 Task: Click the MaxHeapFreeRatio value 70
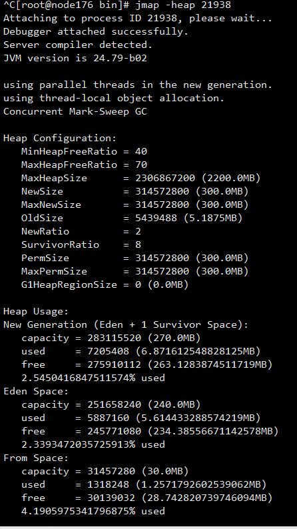141,165
